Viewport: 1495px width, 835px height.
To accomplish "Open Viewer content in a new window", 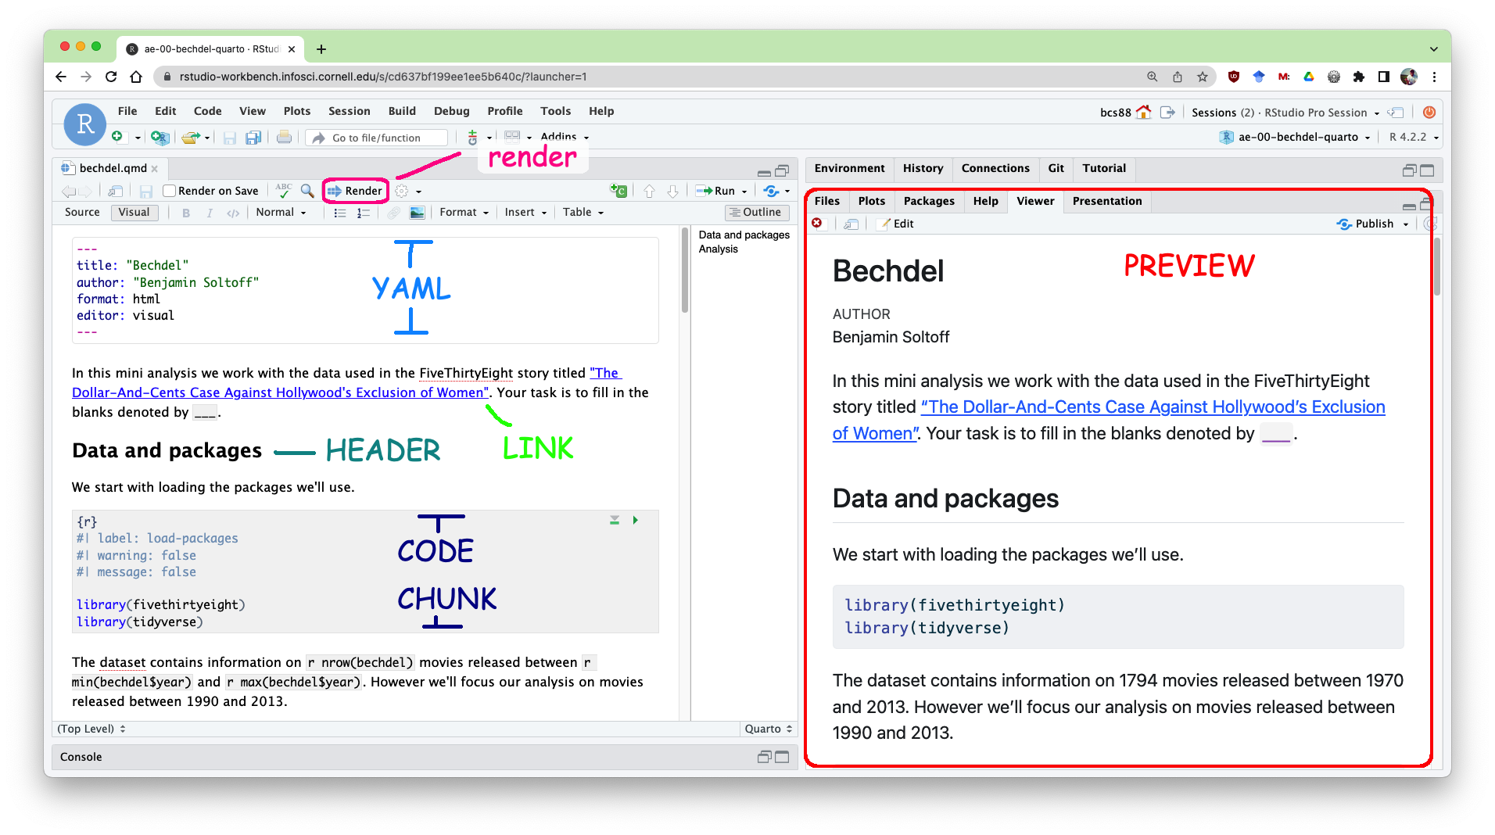I will pyautogui.click(x=851, y=224).
